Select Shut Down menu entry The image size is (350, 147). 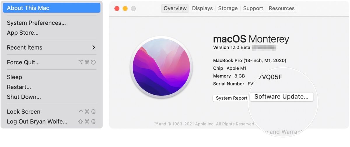52,97
